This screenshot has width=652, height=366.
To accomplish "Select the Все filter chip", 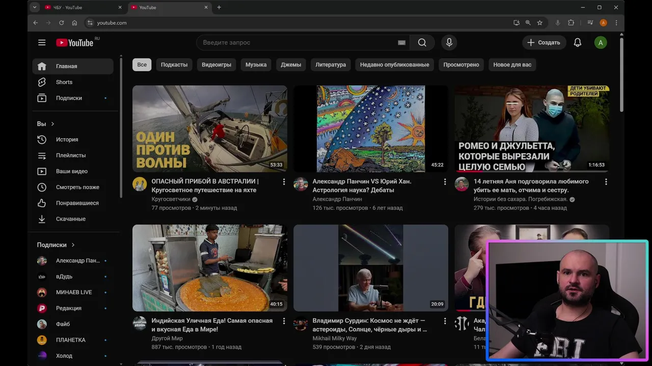I will pos(142,65).
